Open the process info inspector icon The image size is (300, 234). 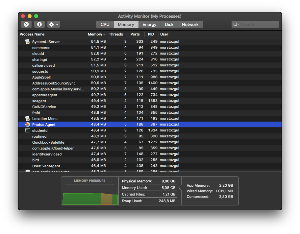tap(39, 24)
